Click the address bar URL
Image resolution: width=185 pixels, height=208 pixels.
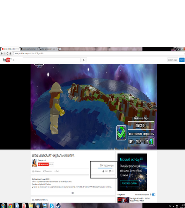tap(29, 53)
